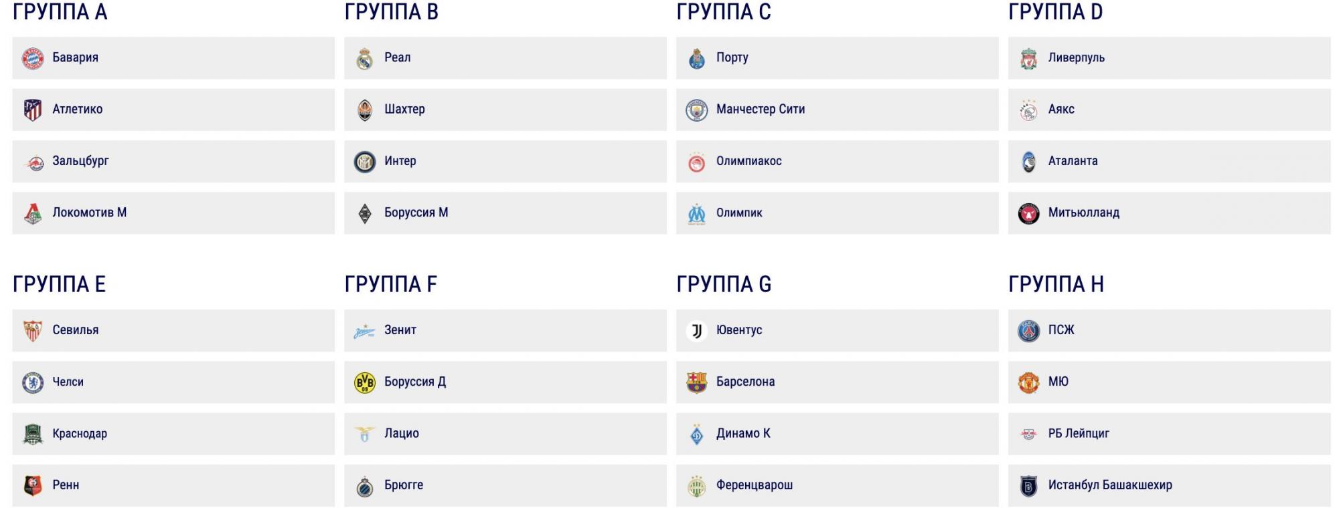Select the Локомотив М team row

[173, 213]
